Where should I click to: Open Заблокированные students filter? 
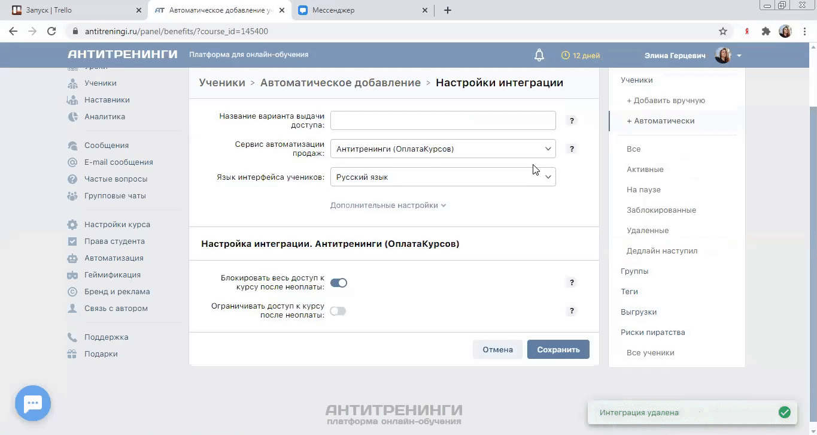tap(661, 210)
